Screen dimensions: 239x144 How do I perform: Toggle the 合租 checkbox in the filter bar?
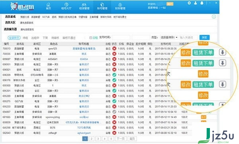(91, 37)
